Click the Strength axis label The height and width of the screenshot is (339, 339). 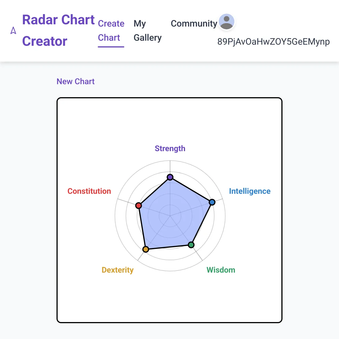click(170, 148)
